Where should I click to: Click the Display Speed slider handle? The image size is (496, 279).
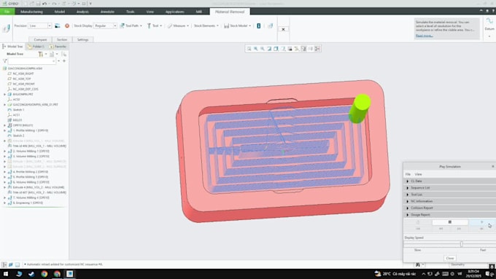tap(462, 243)
